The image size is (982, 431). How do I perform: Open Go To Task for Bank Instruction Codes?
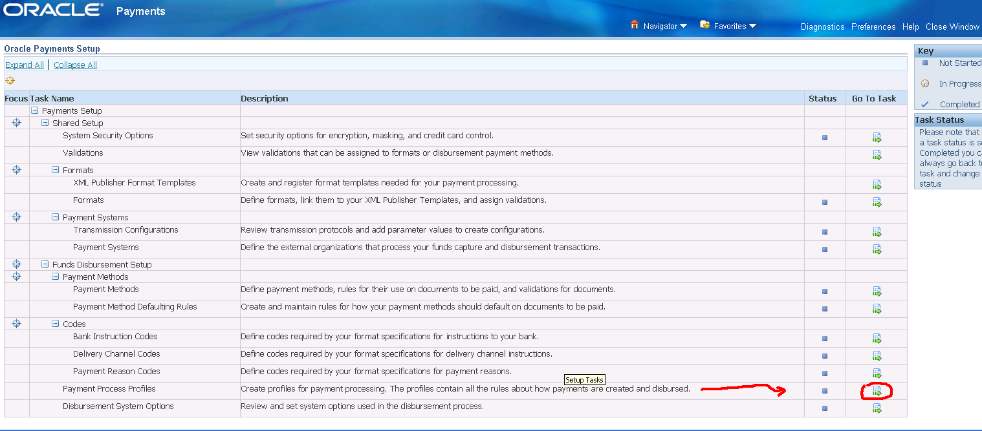pyautogui.click(x=877, y=338)
